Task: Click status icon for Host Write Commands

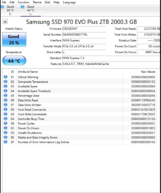Action: (x=6, y=114)
